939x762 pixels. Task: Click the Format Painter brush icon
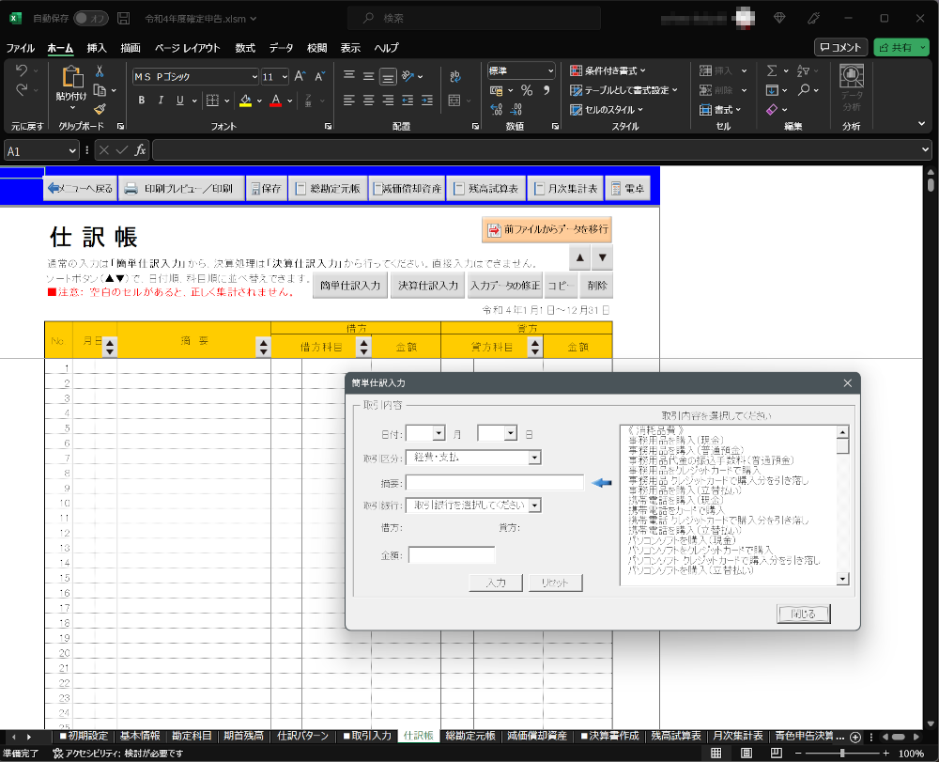(x=100, y=109)
